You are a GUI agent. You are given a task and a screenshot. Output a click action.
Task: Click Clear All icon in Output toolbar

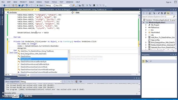pyautogui.click(x=76, y=81)
